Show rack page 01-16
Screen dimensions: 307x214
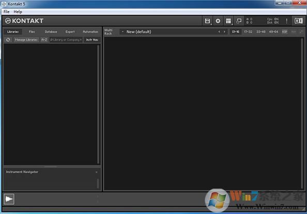point(236,32)
